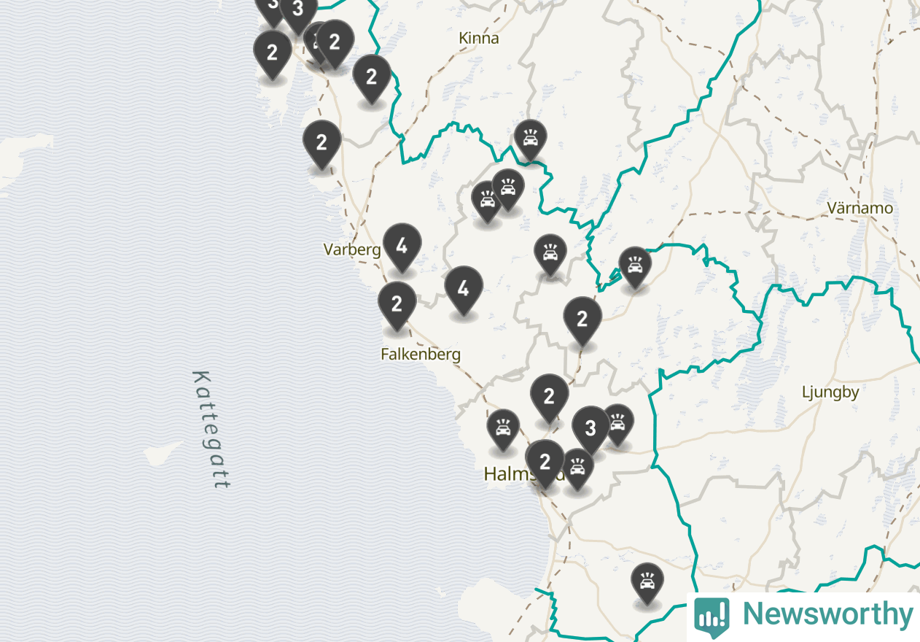Screen dimensions: 920x642
Task: Click the lone car marker above cluster 2
Action: 550,254
